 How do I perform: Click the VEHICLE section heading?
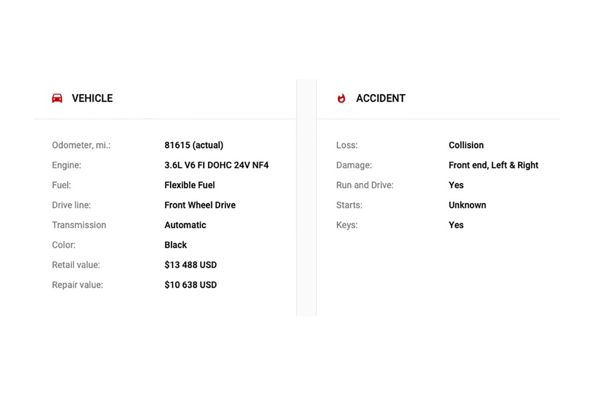[92, 98]
